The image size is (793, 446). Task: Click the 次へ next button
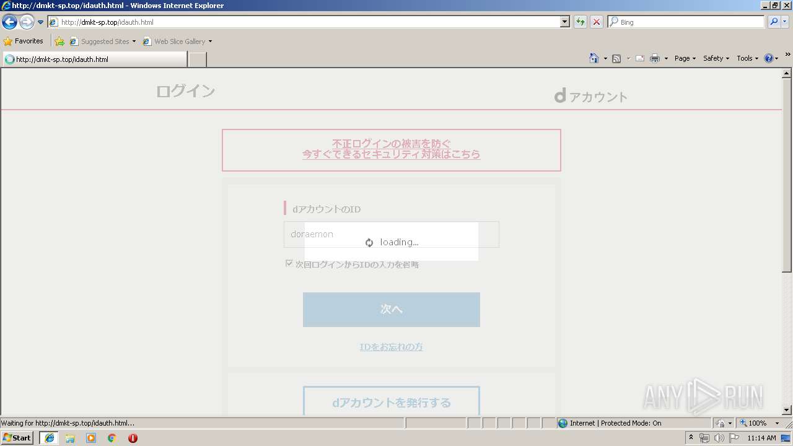click(392, 309)
